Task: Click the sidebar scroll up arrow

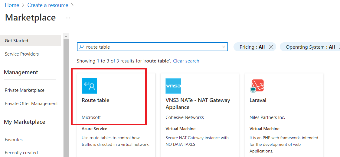Action: pyautogui.click(x=66, y=37)
